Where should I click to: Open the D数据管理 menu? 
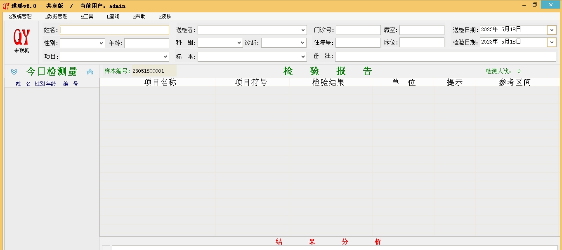[57, 16]
